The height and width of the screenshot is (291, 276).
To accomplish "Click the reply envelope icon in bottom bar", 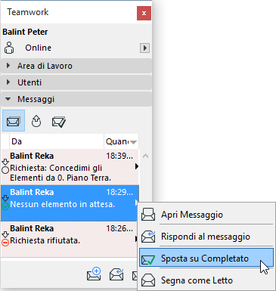I will tap(116, 274).
